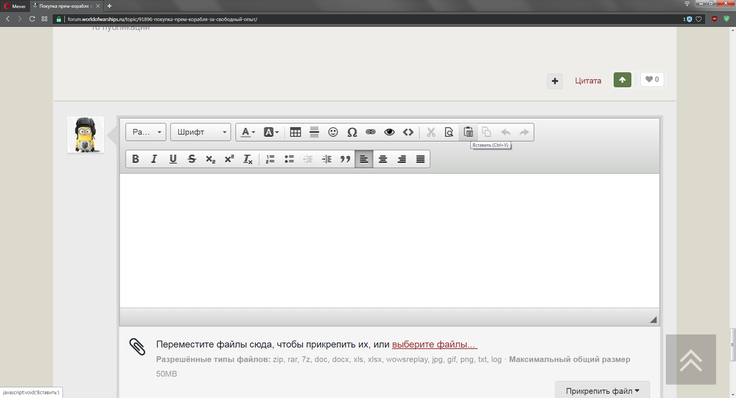Expand the size dropdown labeled Ра…

(x=146, y=132)
